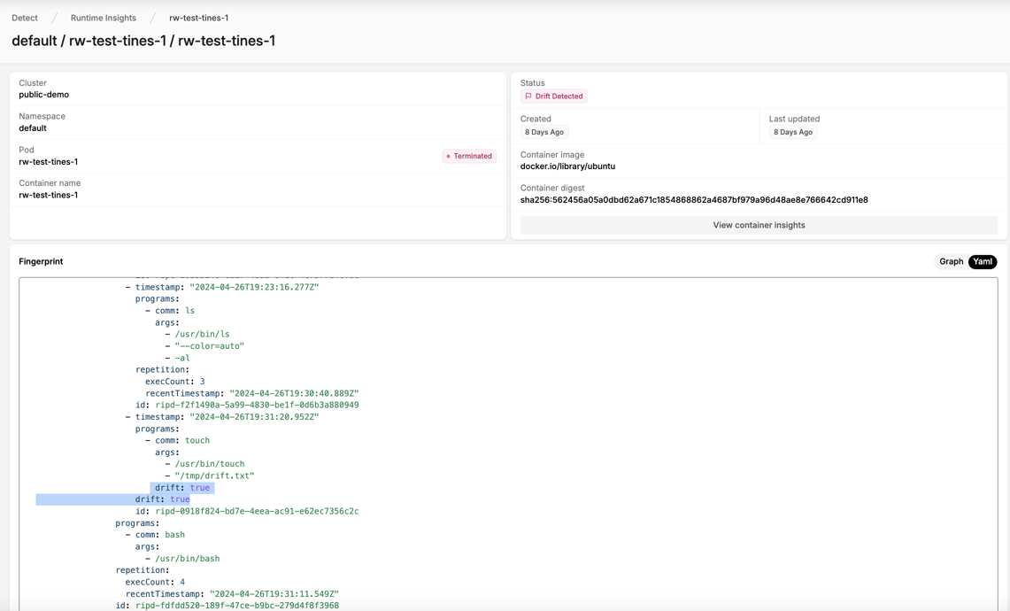1010x611 pixels.
Task: Open the Detect breadcrumb
Action: click(25, 18)
